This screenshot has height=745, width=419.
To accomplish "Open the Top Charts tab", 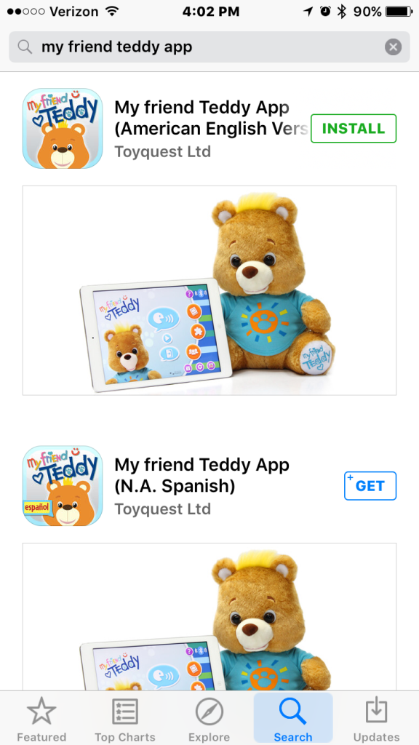I will click(x=125, y=719).
